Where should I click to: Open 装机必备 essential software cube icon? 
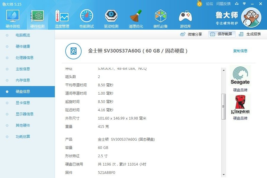tap(160, 19)
